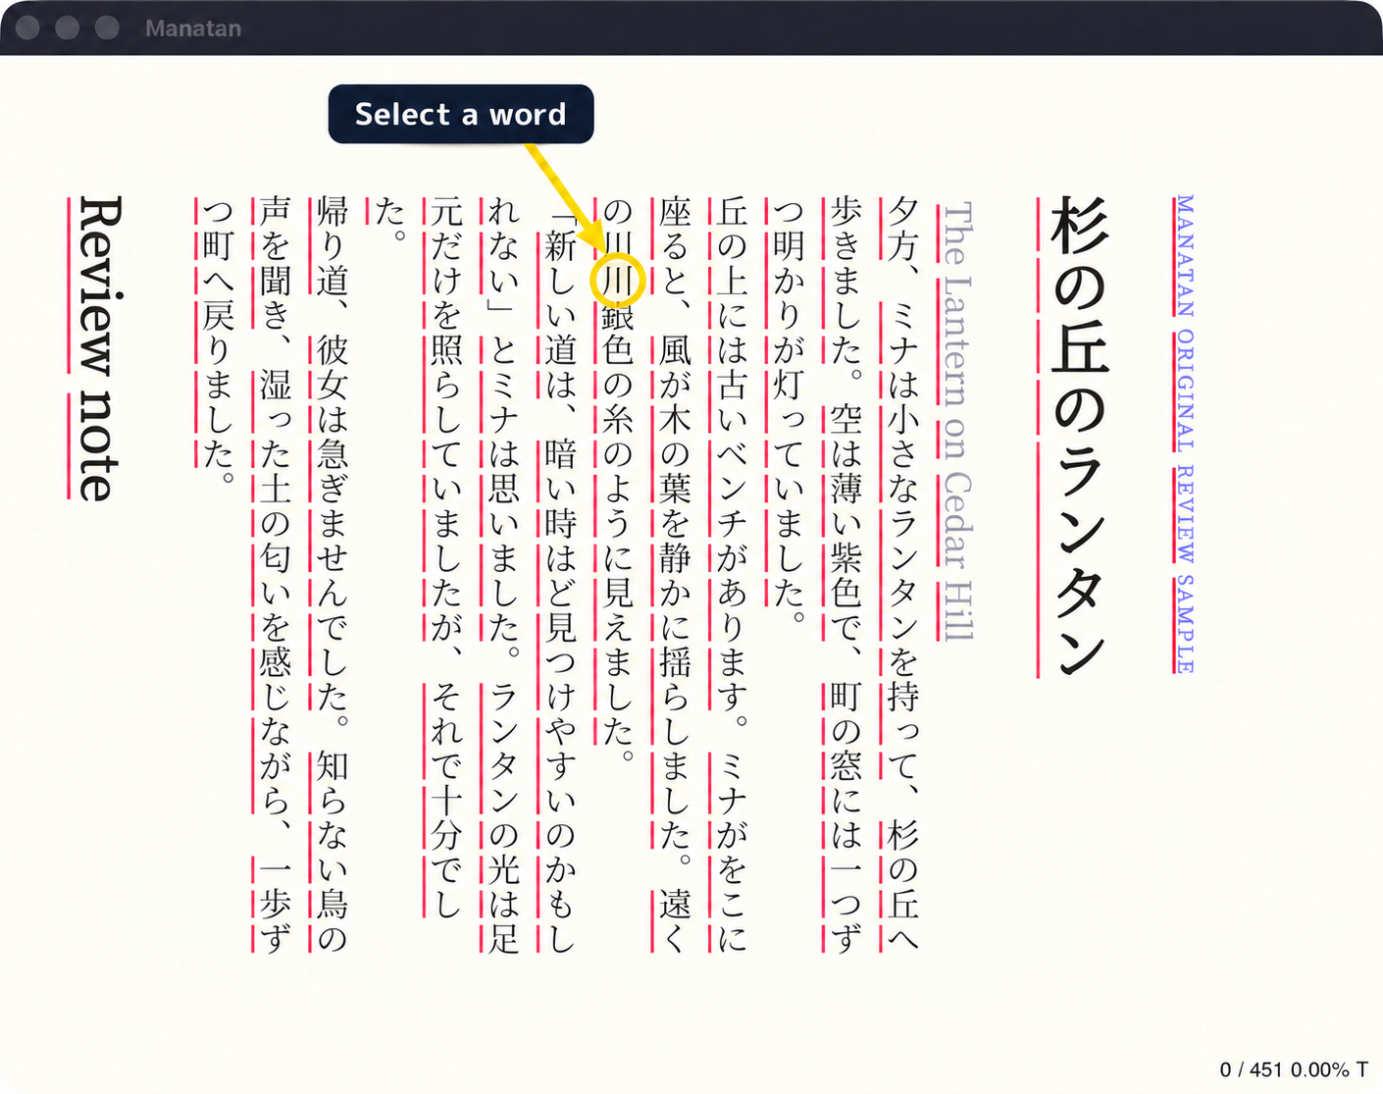1383x1094 pixels.
Task: Click the word SAMPLE in the header label
Action: [x=1185, y=625]
